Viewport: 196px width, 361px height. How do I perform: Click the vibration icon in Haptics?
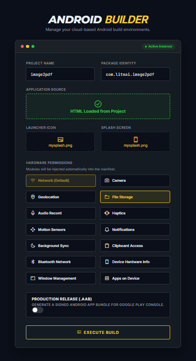coord(107,213)
